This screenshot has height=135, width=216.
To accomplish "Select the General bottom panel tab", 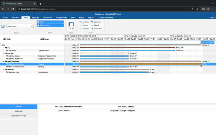I will point(19,106).
